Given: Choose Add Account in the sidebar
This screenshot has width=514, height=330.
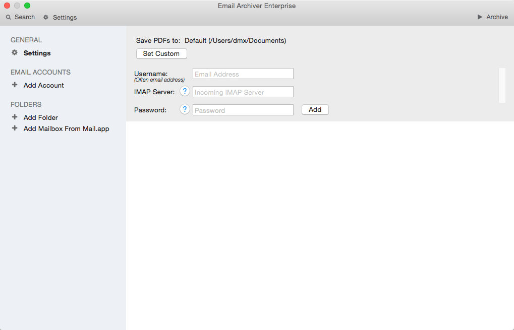Looking at the screenshot, I should tap(43, 85).
